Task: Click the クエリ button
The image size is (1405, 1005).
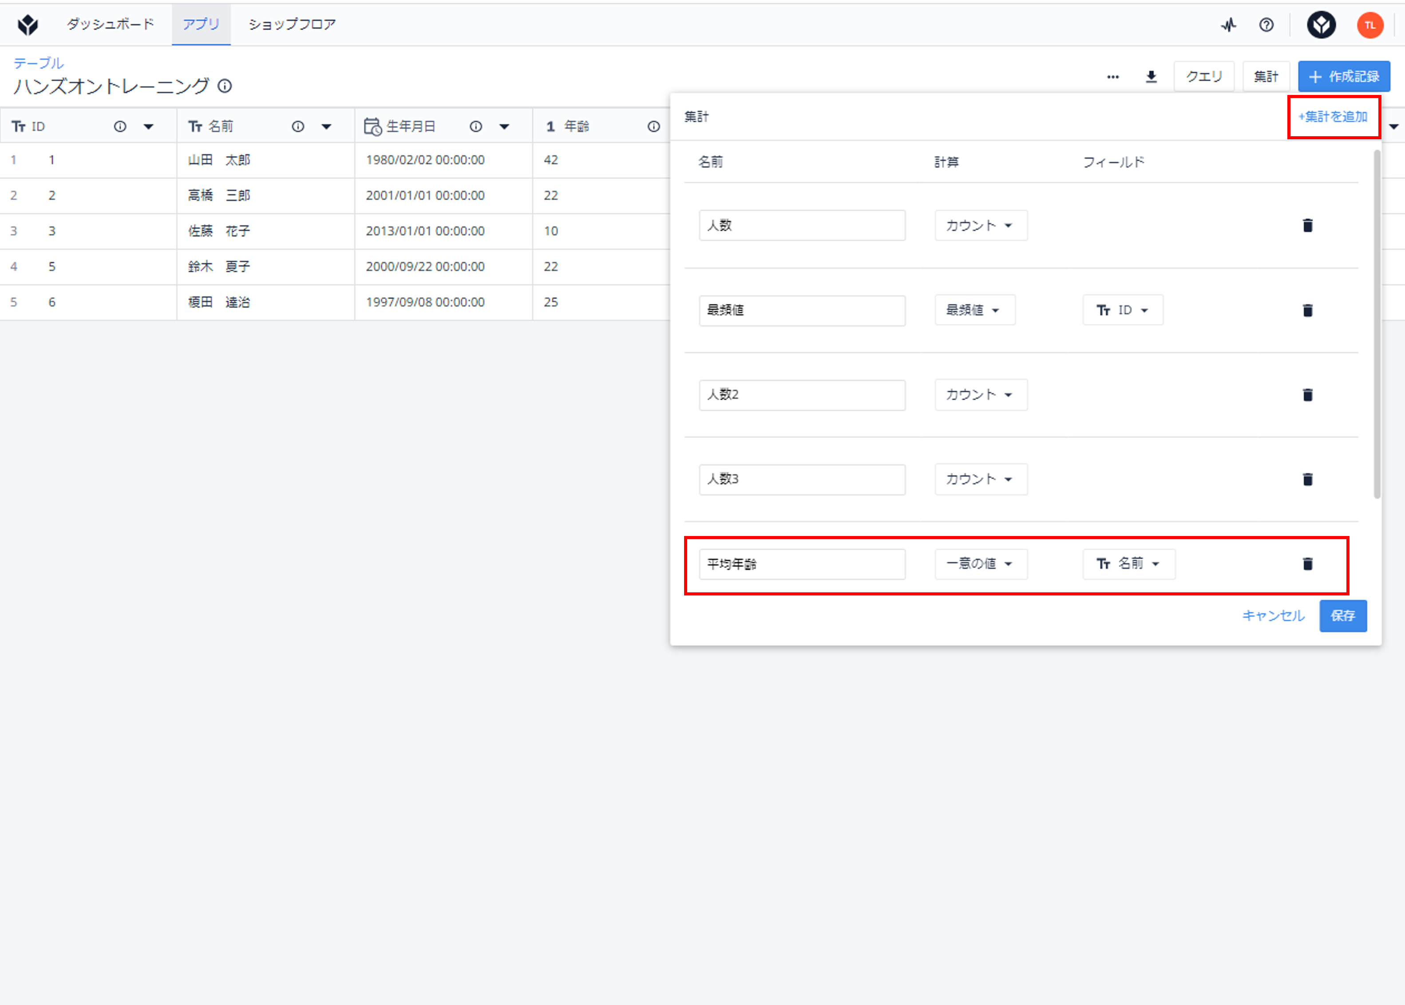Action: (x=1204, y=77)
